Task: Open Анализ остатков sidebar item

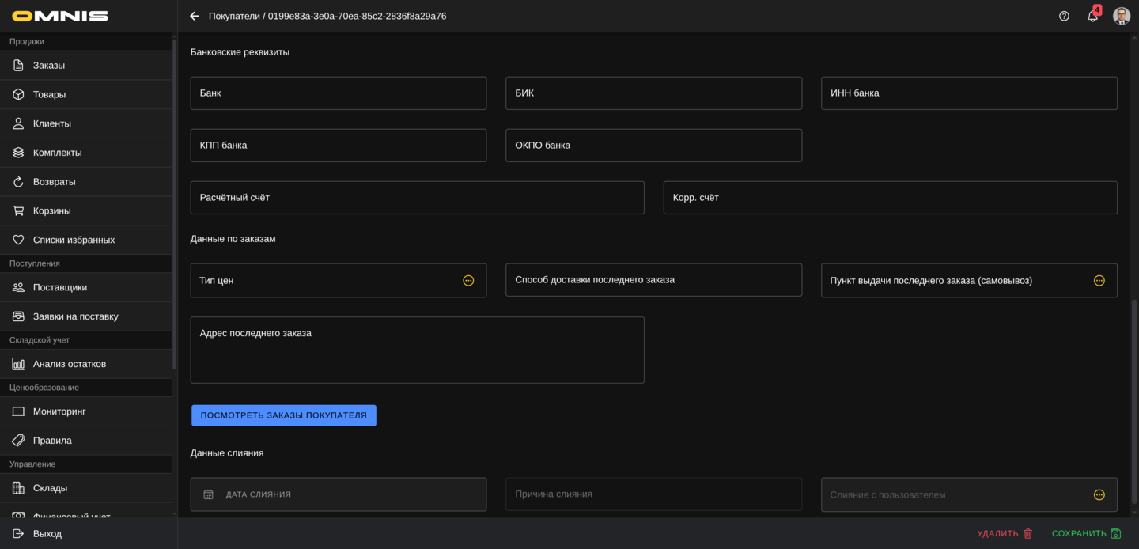Action: (x=69, y=364)
